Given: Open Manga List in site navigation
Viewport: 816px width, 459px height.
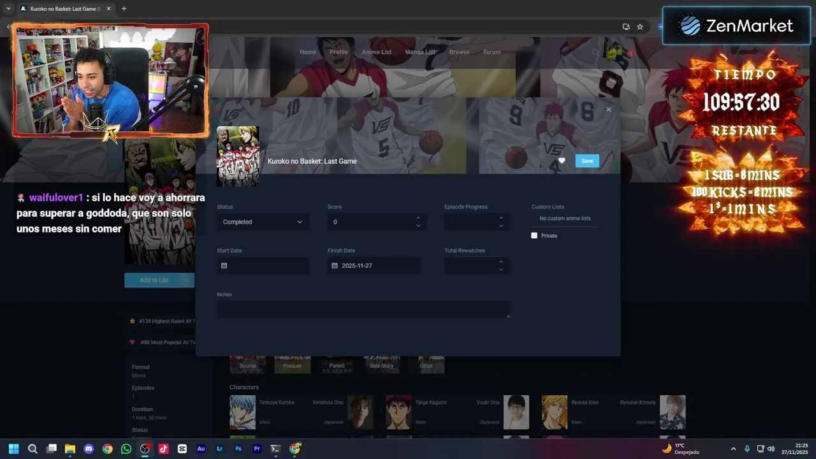Looking at the screenshot, I should tap(421, 52).
